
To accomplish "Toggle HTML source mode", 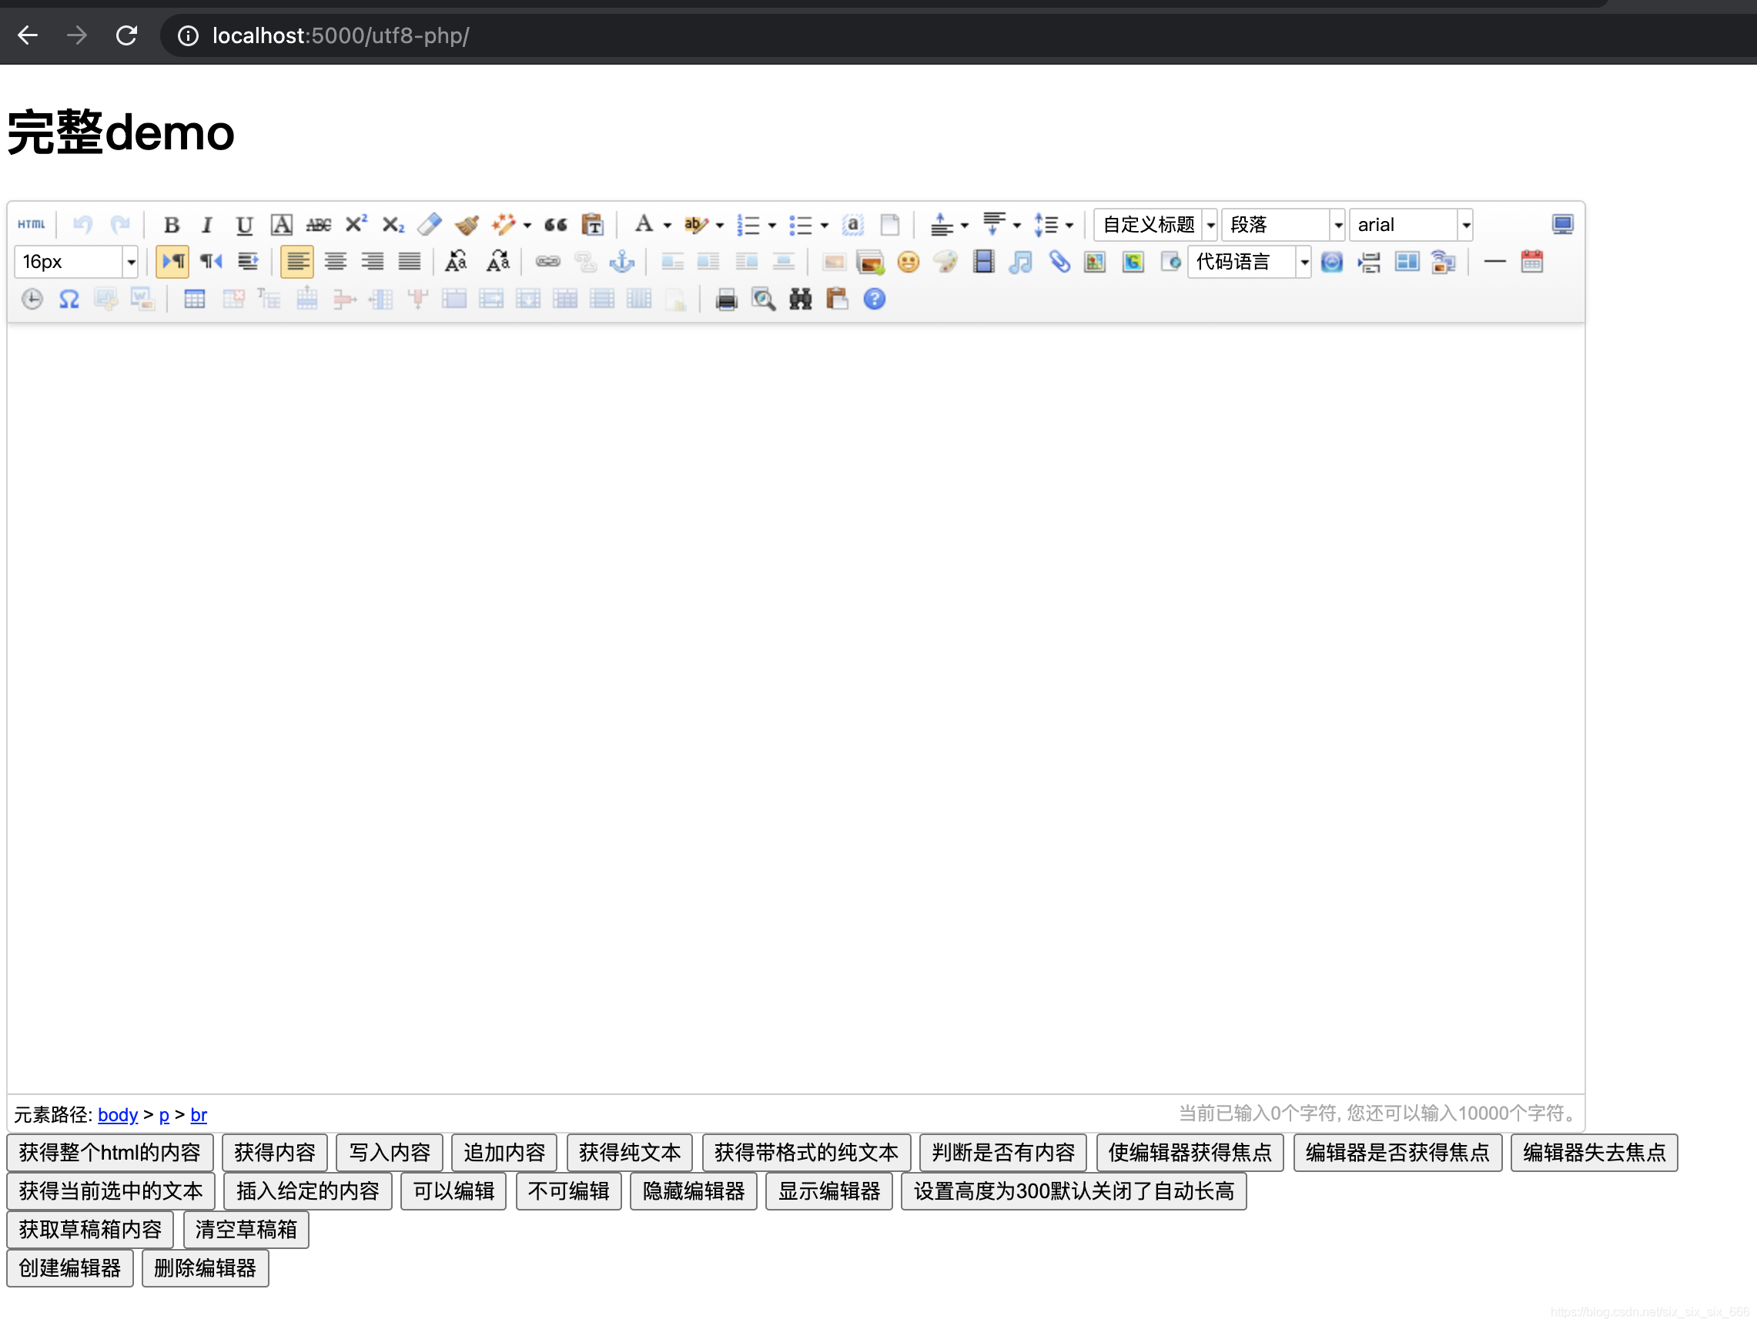I will [x=32, y=225].
